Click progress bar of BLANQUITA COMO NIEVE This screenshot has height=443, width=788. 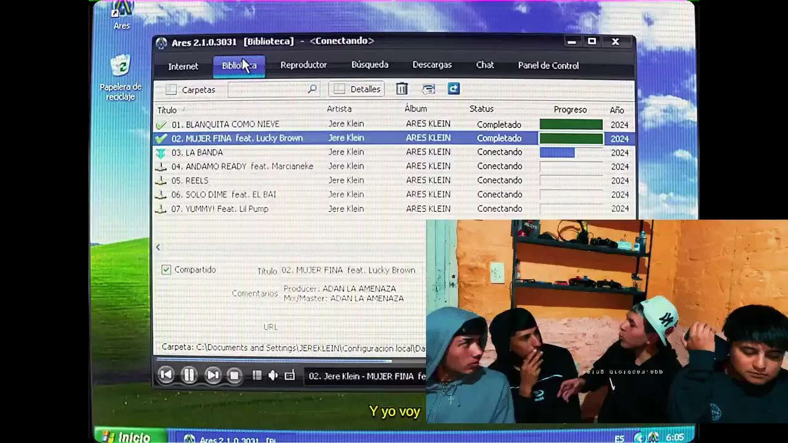point(571,124)
